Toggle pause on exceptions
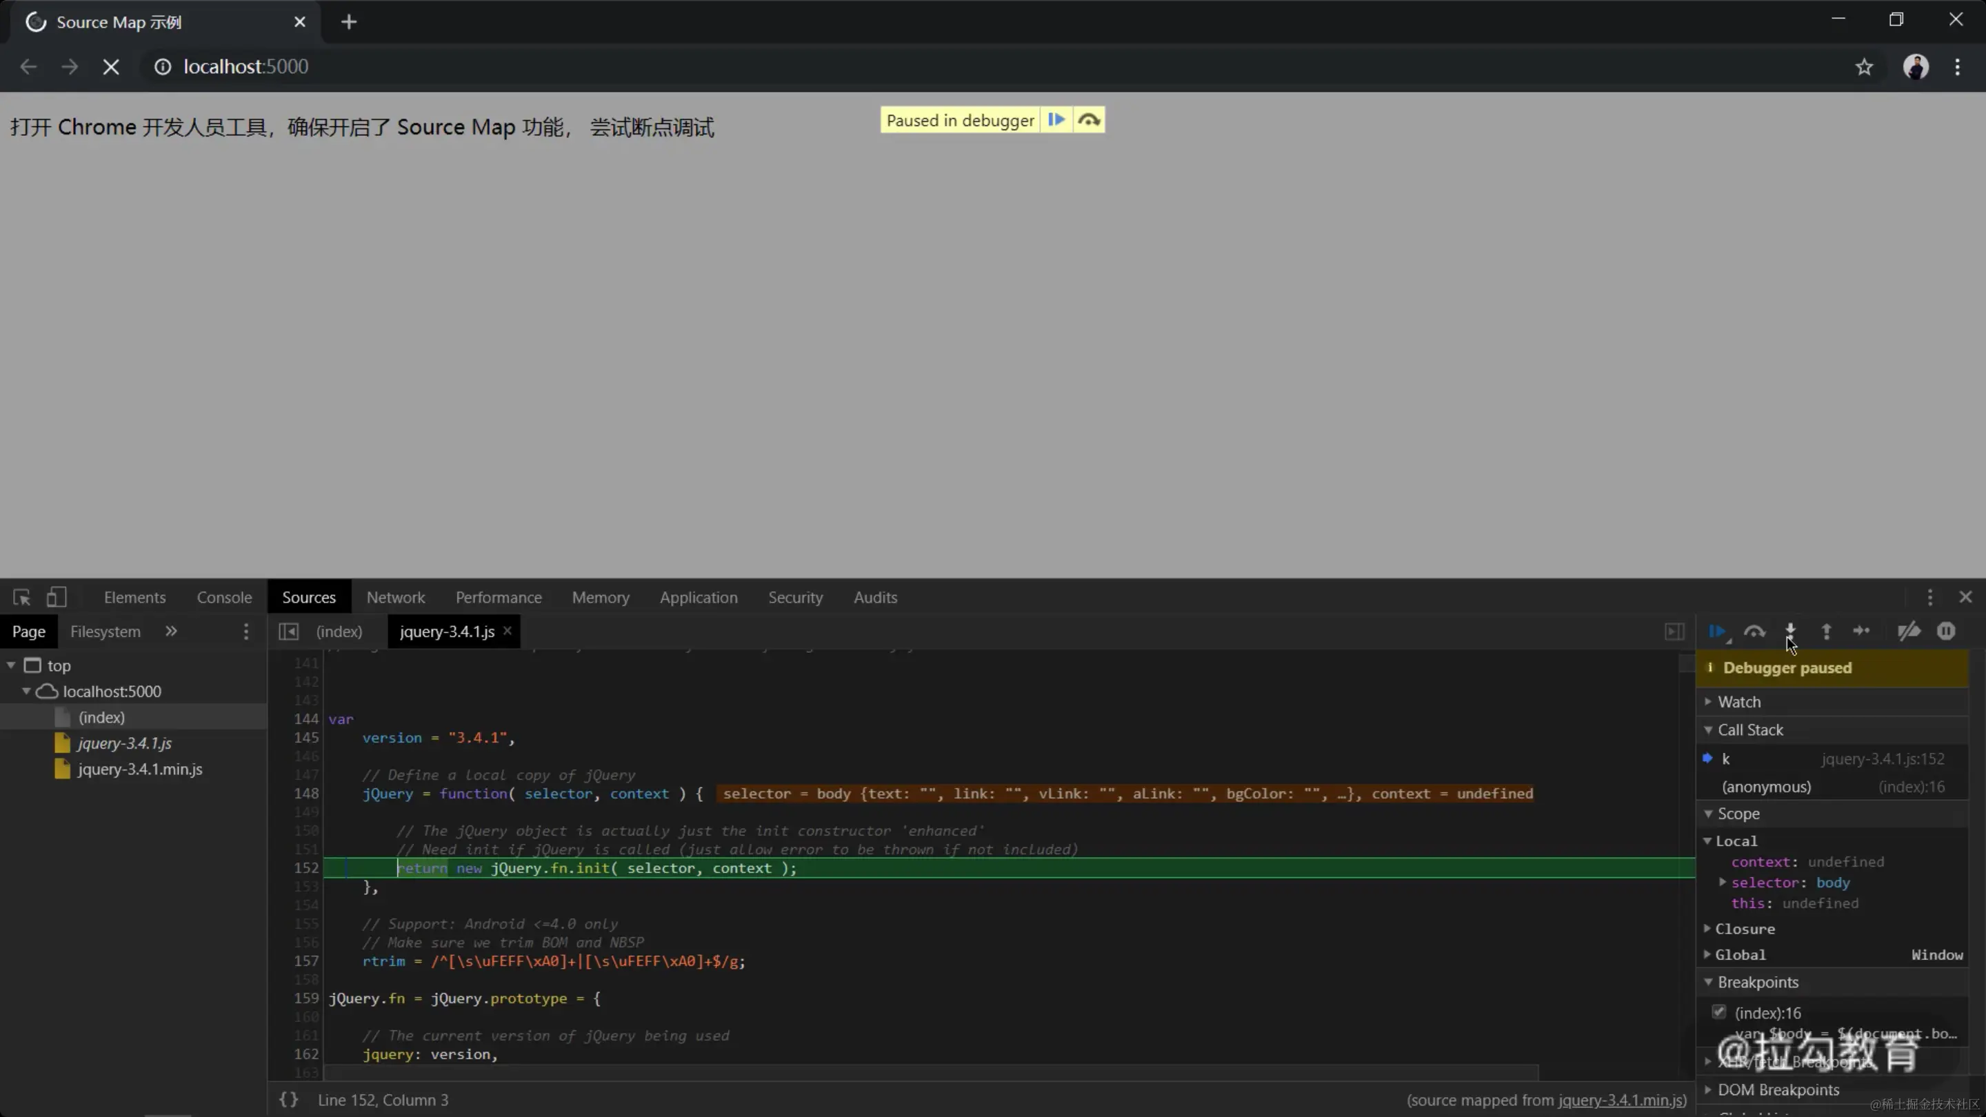1986x1117 pixels. pyautogui.click(x=1946, y=632)
